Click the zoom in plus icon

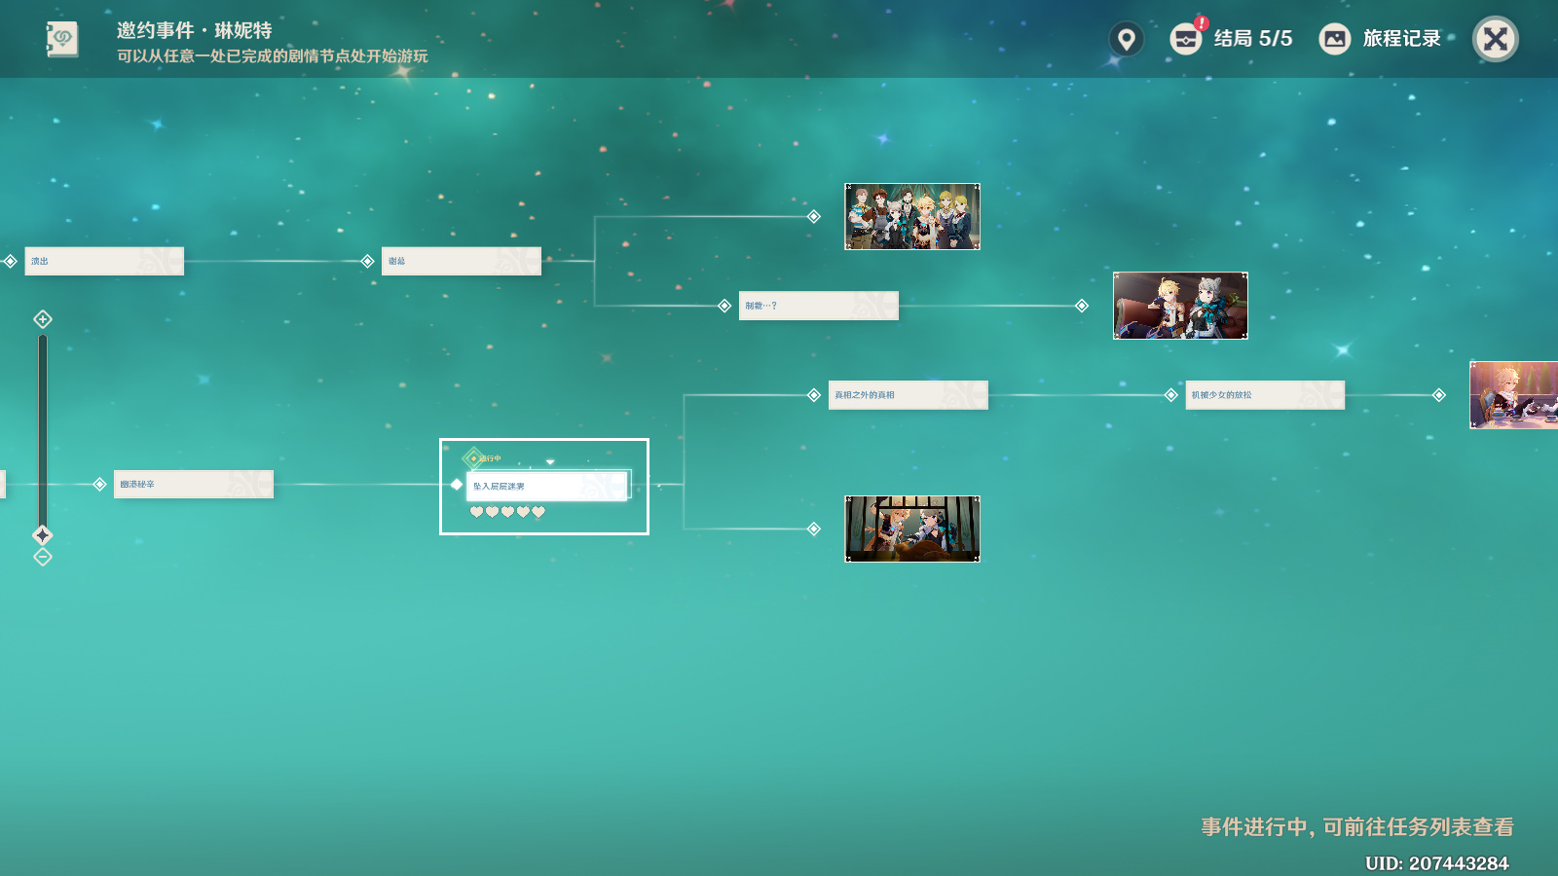[43, 319]
